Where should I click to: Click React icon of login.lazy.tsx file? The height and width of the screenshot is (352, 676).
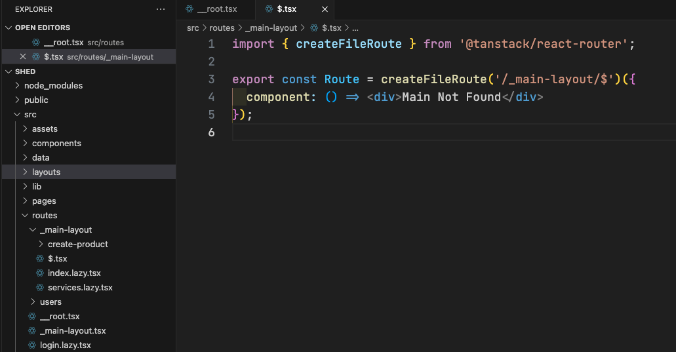[32, 345]
